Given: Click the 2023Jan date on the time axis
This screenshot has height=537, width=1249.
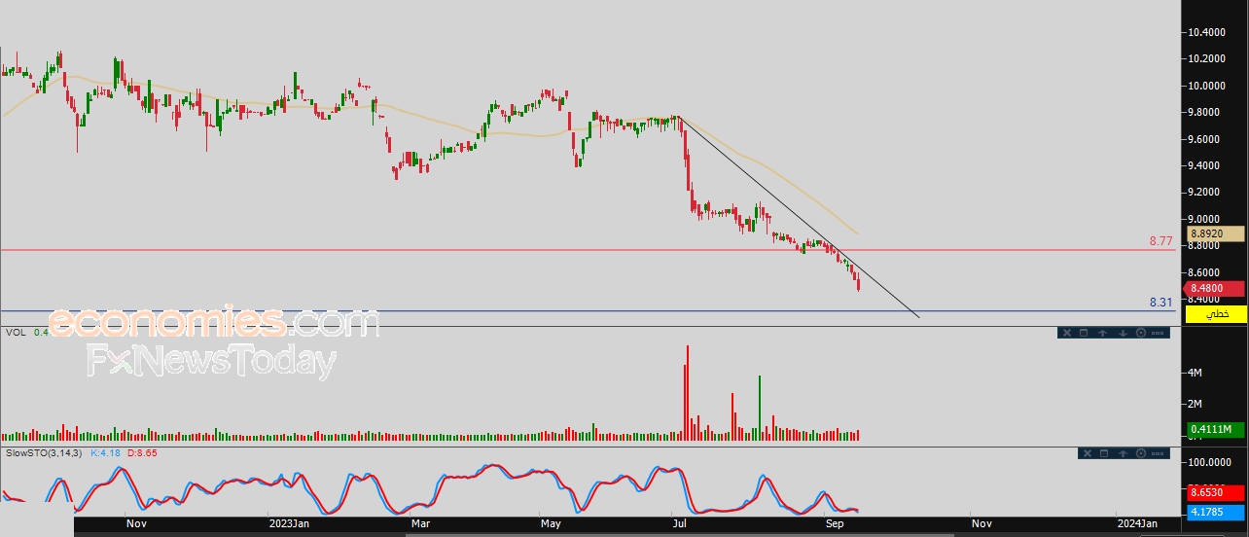Looking at the screenshot, I should pos(289,524).
